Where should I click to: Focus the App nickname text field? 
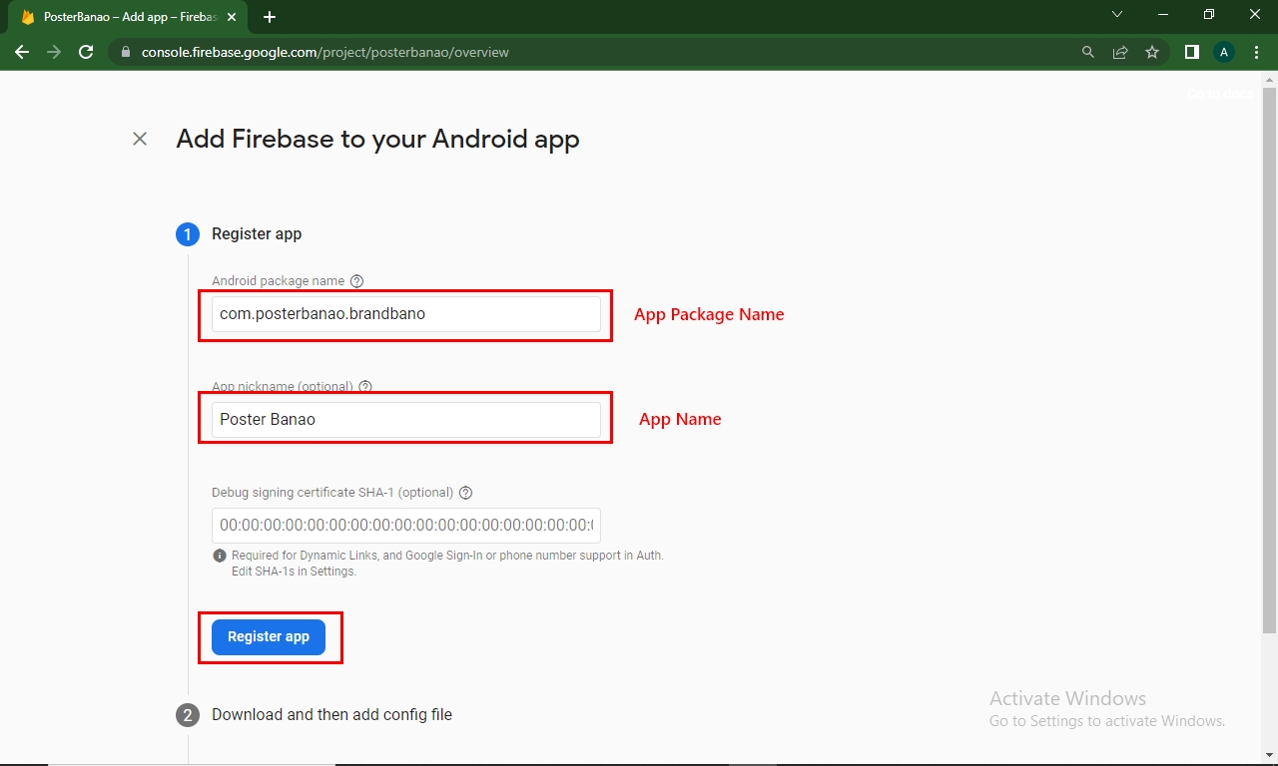point(405,420)
